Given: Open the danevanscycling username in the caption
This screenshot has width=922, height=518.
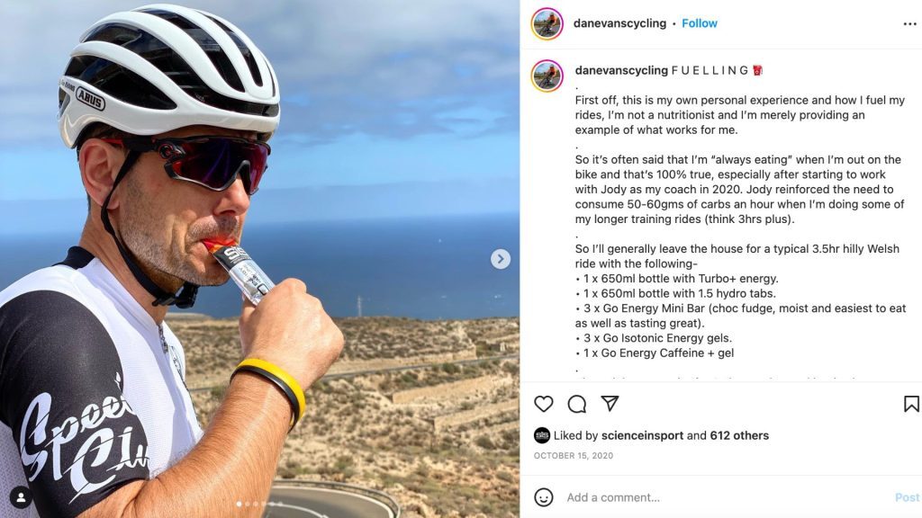Looking at the screenshot, I should coord(621,70).
